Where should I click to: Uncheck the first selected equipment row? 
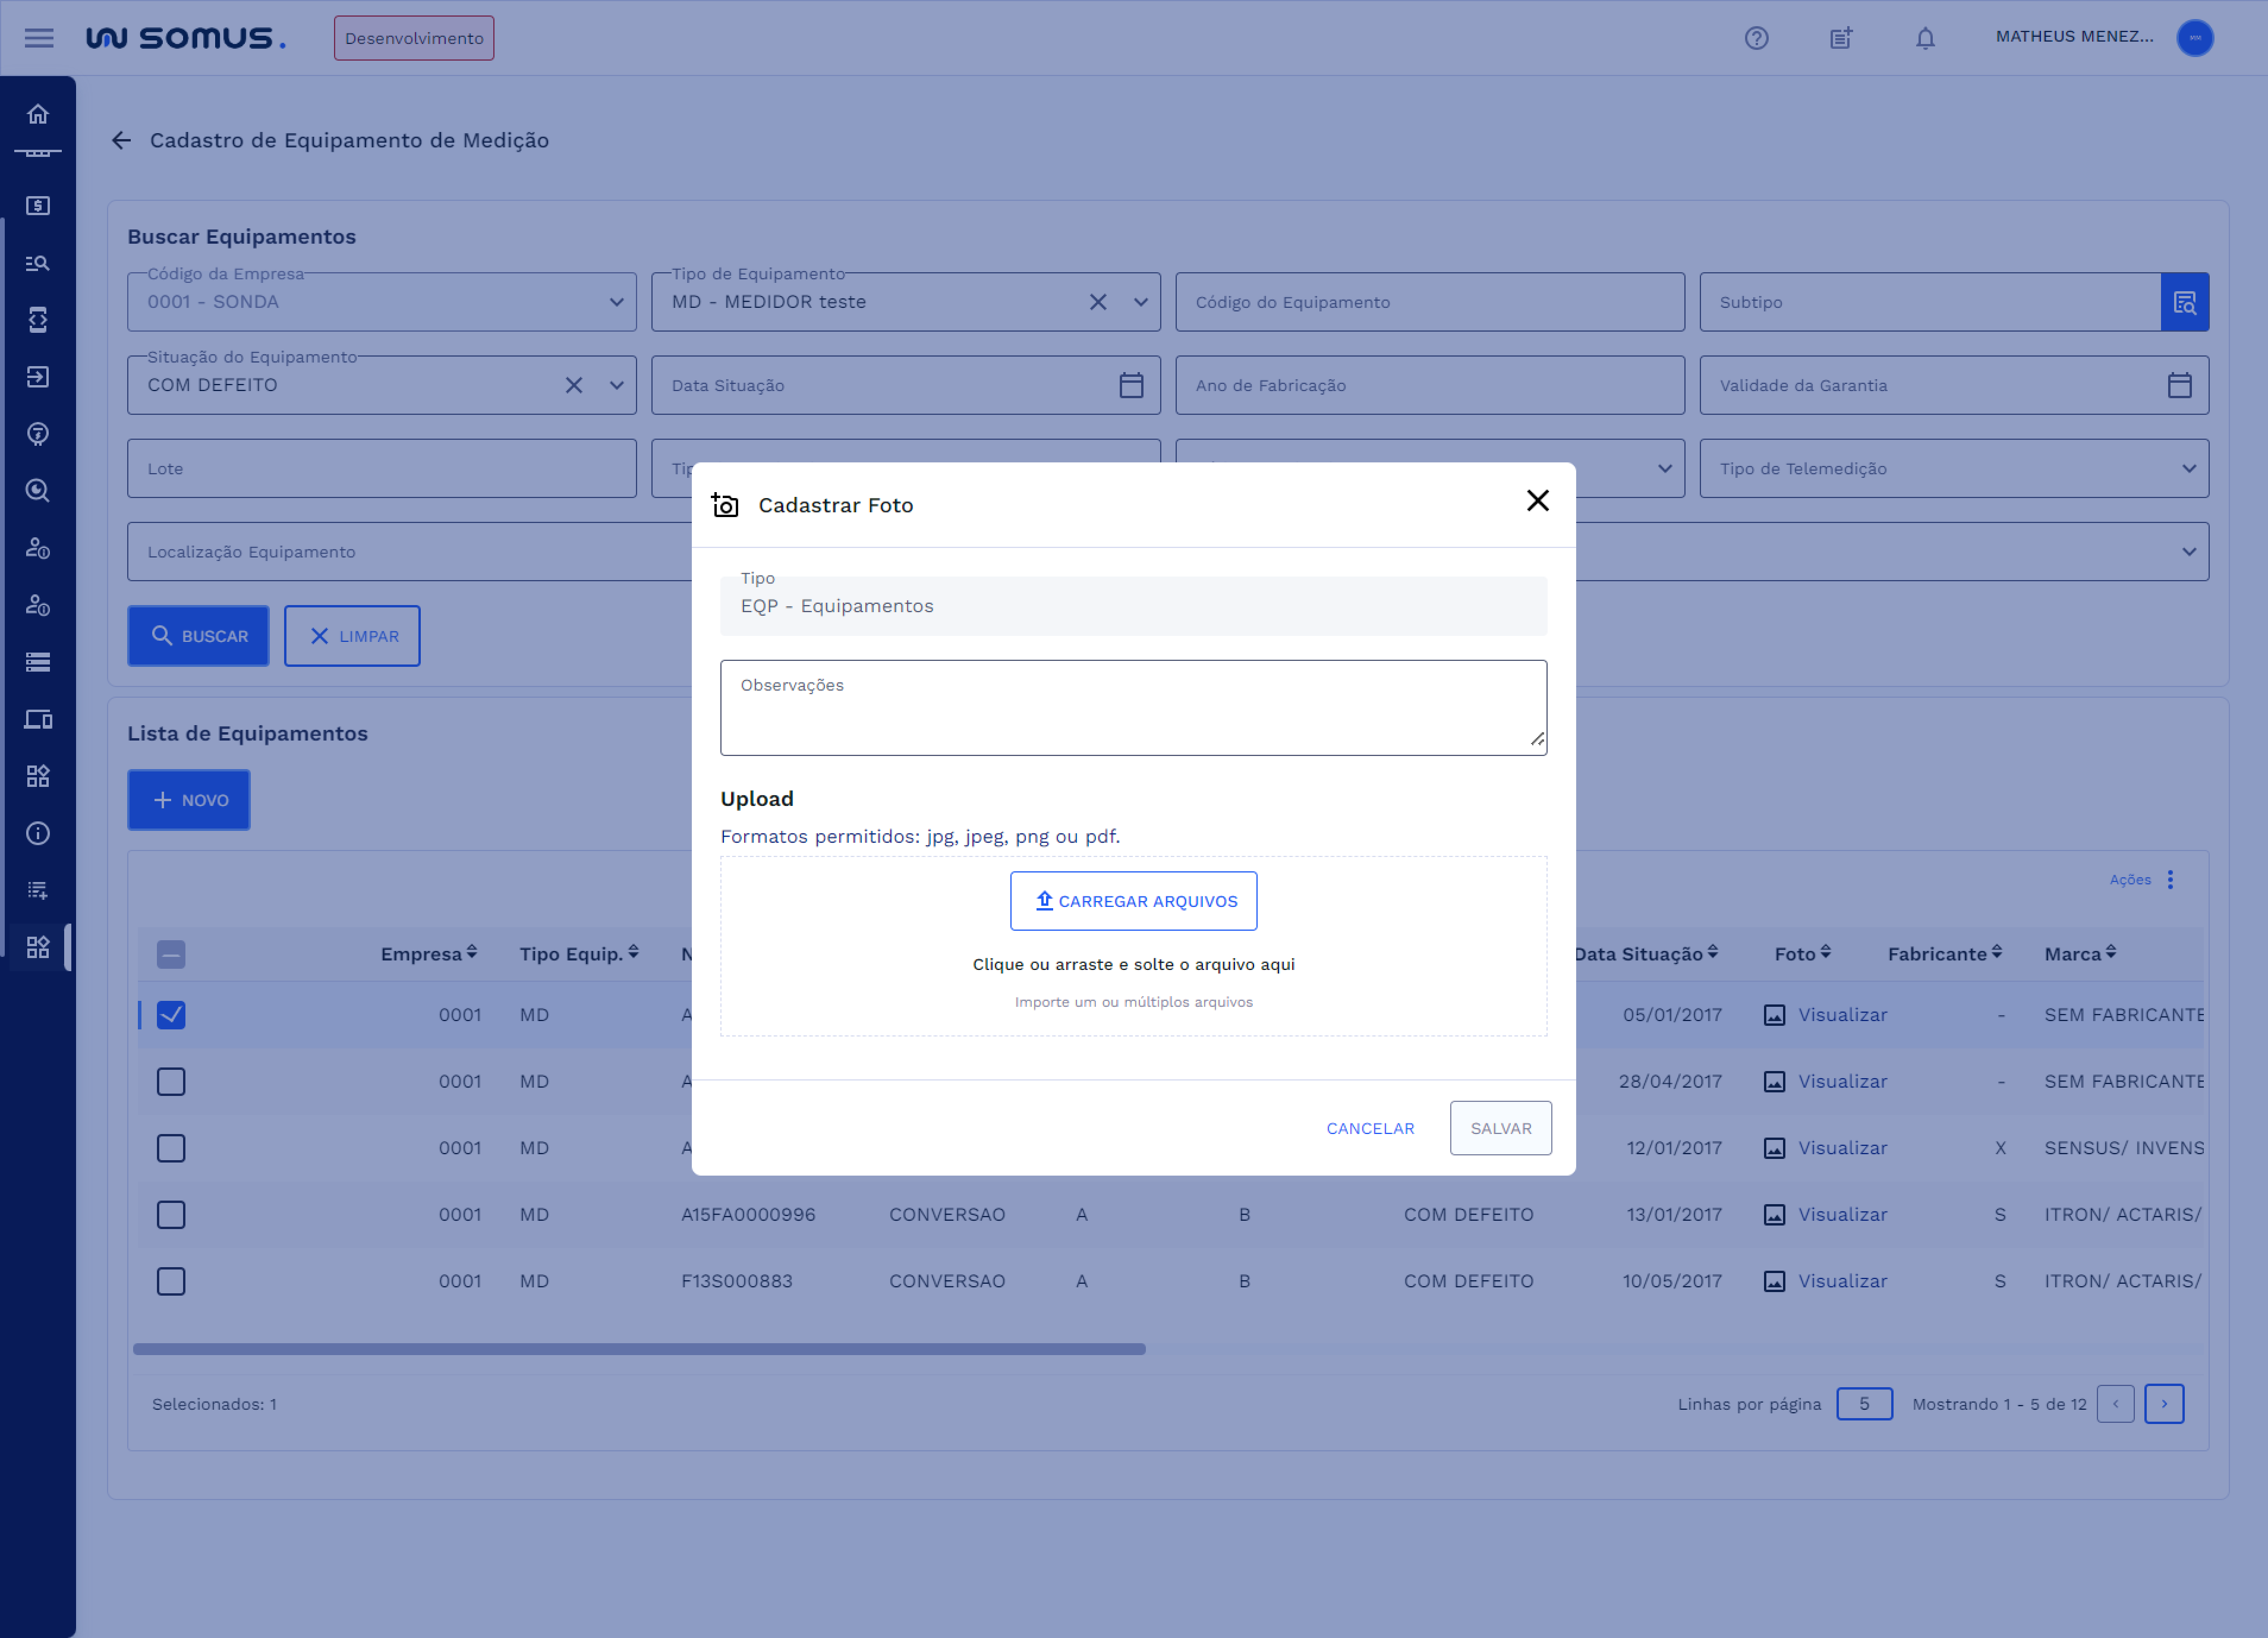pyautogui.click(x=171, y=1015)
